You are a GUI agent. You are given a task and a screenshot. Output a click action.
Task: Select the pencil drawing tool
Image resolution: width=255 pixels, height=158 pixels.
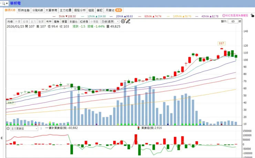[128, 21]
